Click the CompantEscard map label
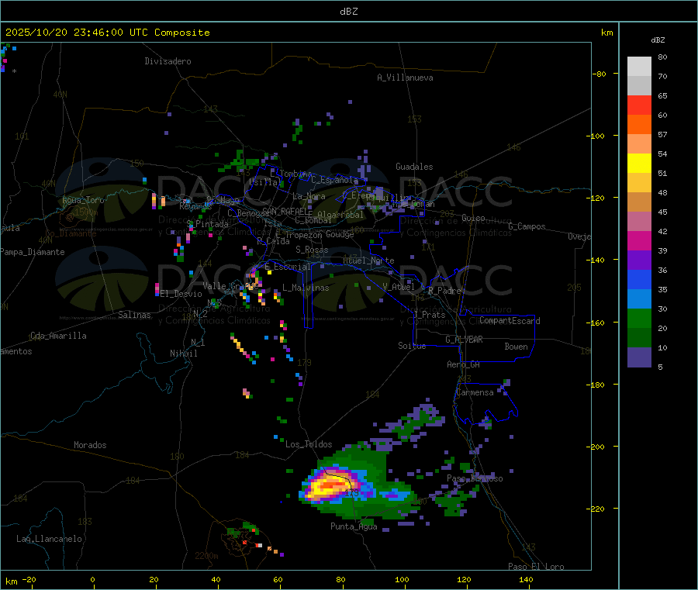Viewport: 698px width, 590px height. click(x=510, y=320)
